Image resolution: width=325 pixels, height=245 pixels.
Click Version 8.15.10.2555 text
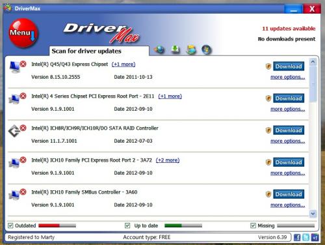(56, 77)
